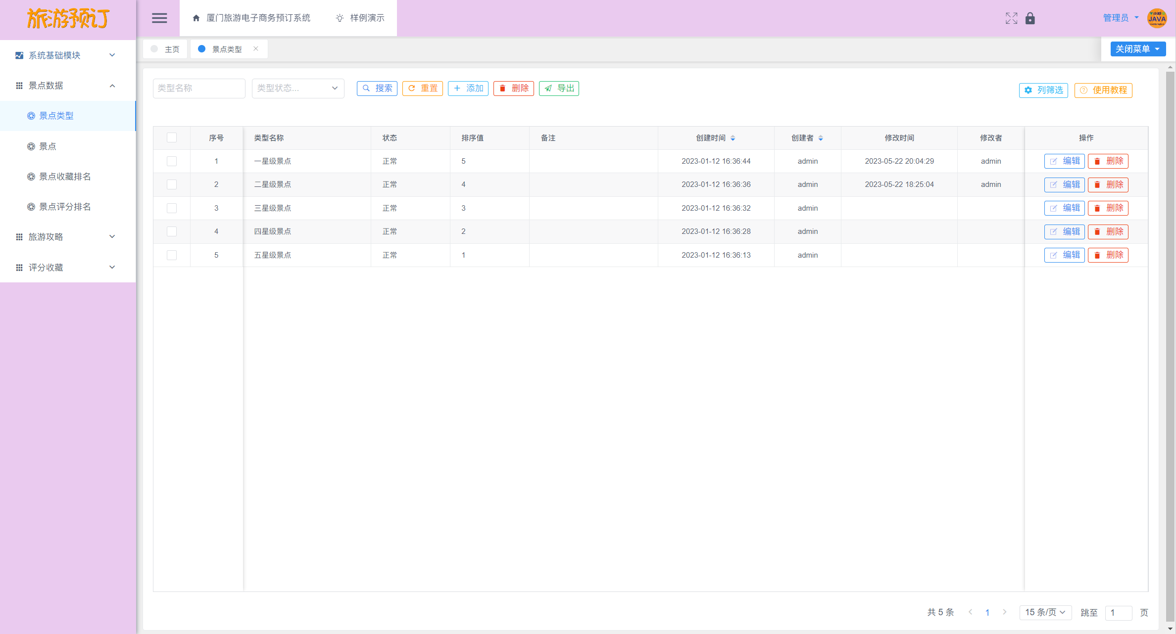This screenshot has height=634, width=1176.
Task: Sort by 创建者 column arrows
Action: [821, 138]
